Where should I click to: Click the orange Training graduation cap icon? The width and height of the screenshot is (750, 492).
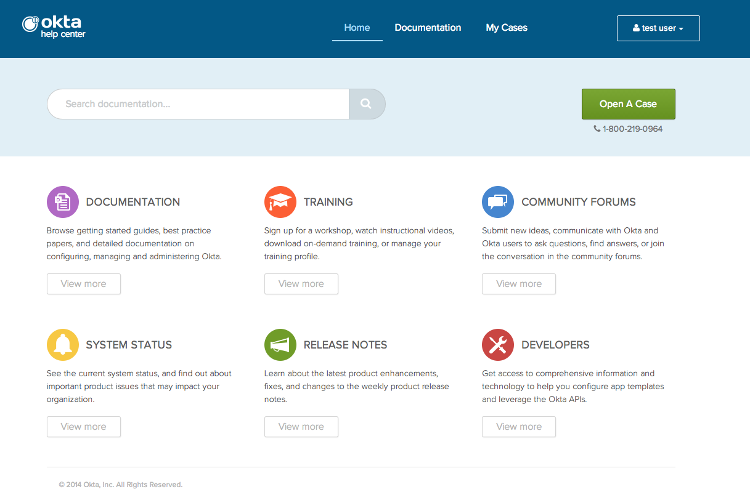click(280, 202)
